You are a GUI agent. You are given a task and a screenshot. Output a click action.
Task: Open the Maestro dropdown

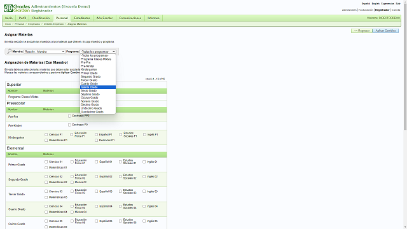(x=45, y=52)
